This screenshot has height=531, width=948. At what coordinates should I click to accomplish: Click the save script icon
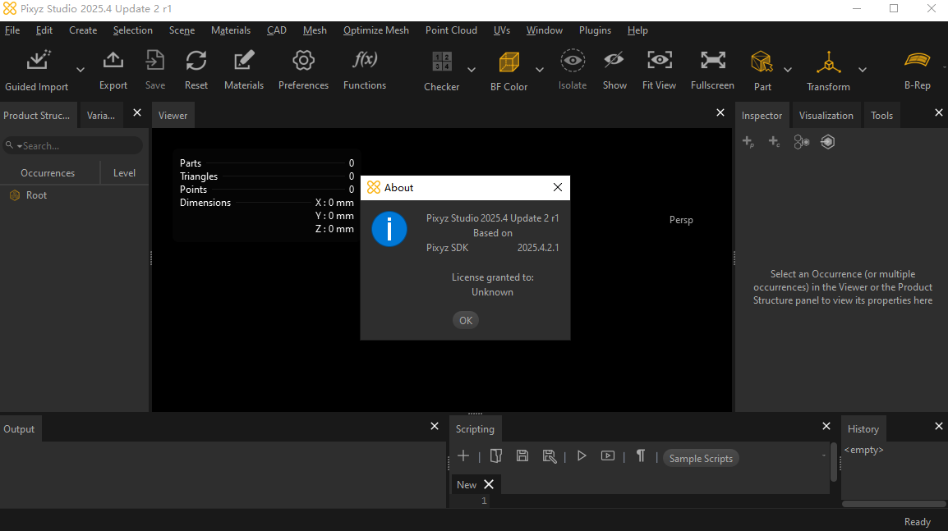point(522,456)
